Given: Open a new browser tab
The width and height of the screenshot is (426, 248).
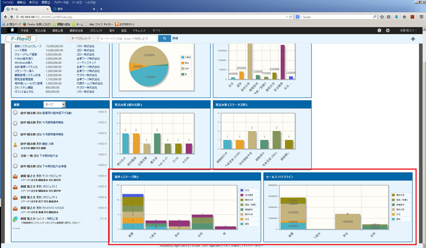Looking at the screenshot, I should (x=101, y=9).
